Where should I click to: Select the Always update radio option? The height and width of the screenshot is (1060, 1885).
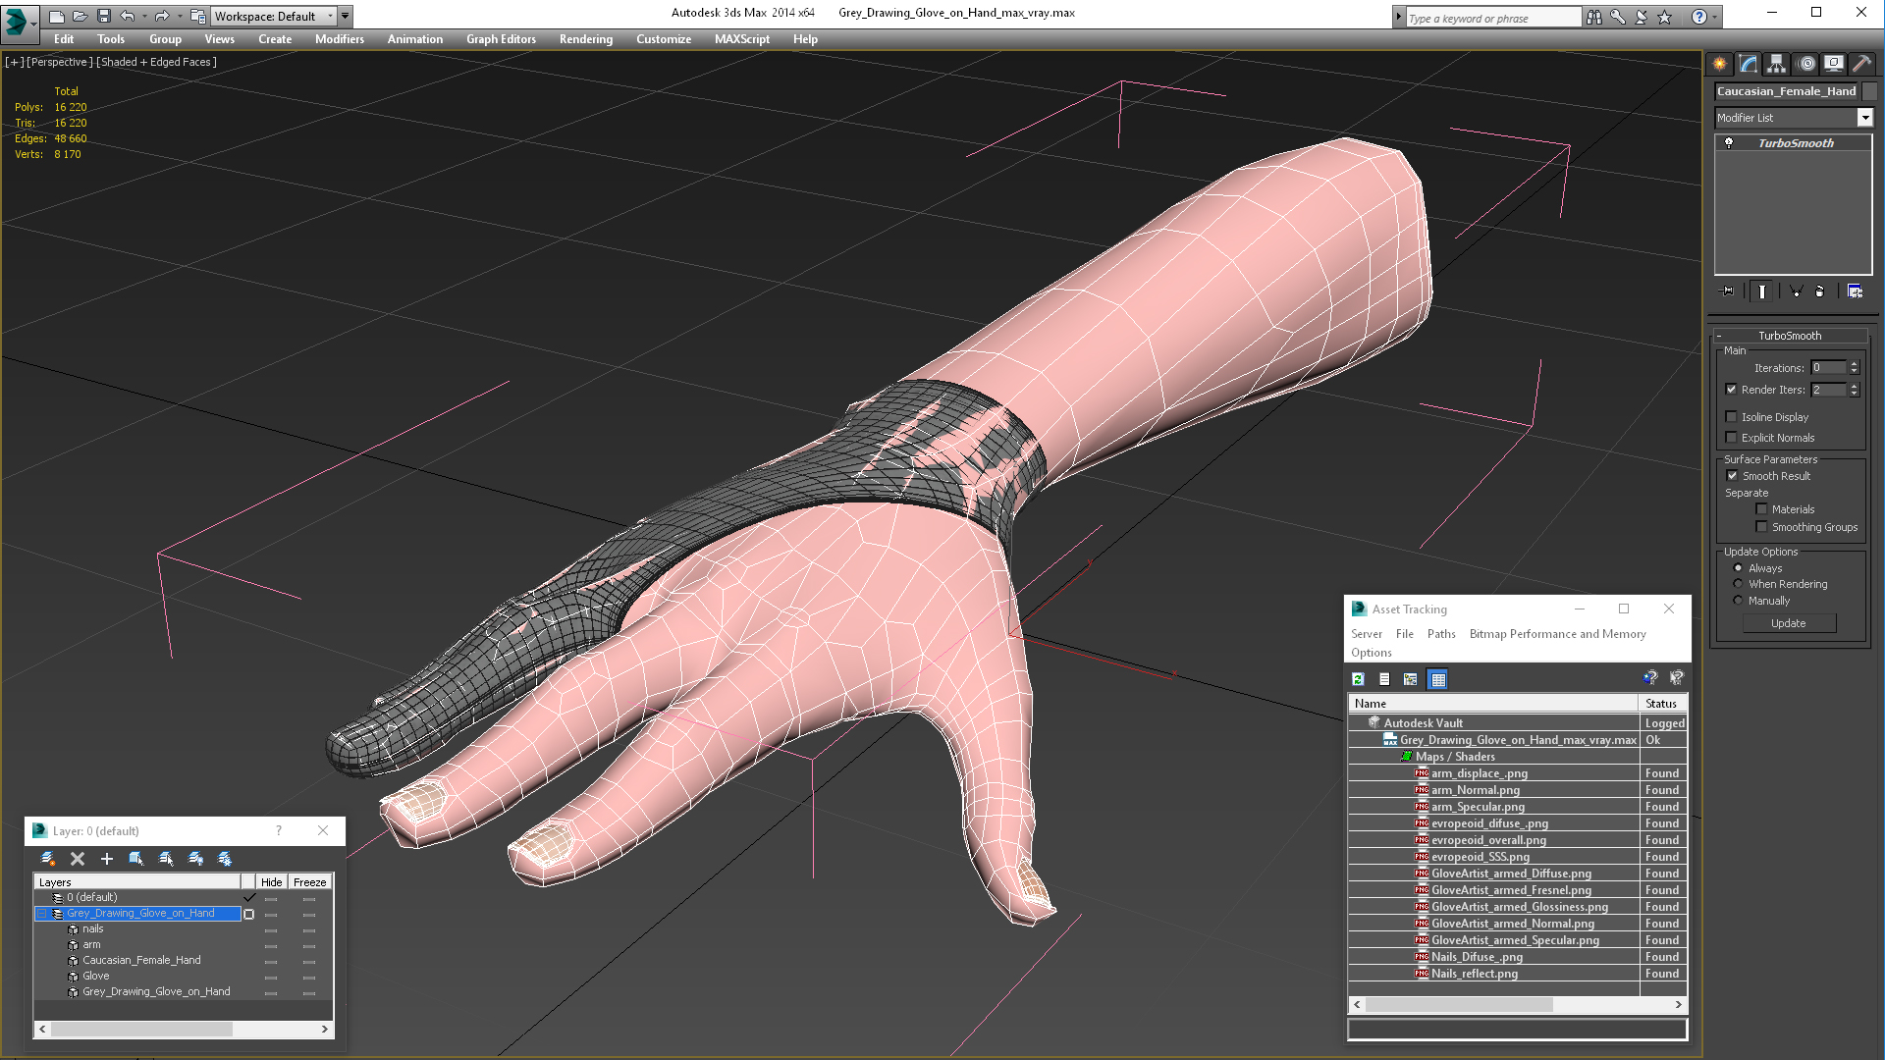click(x=1738, y=568)
